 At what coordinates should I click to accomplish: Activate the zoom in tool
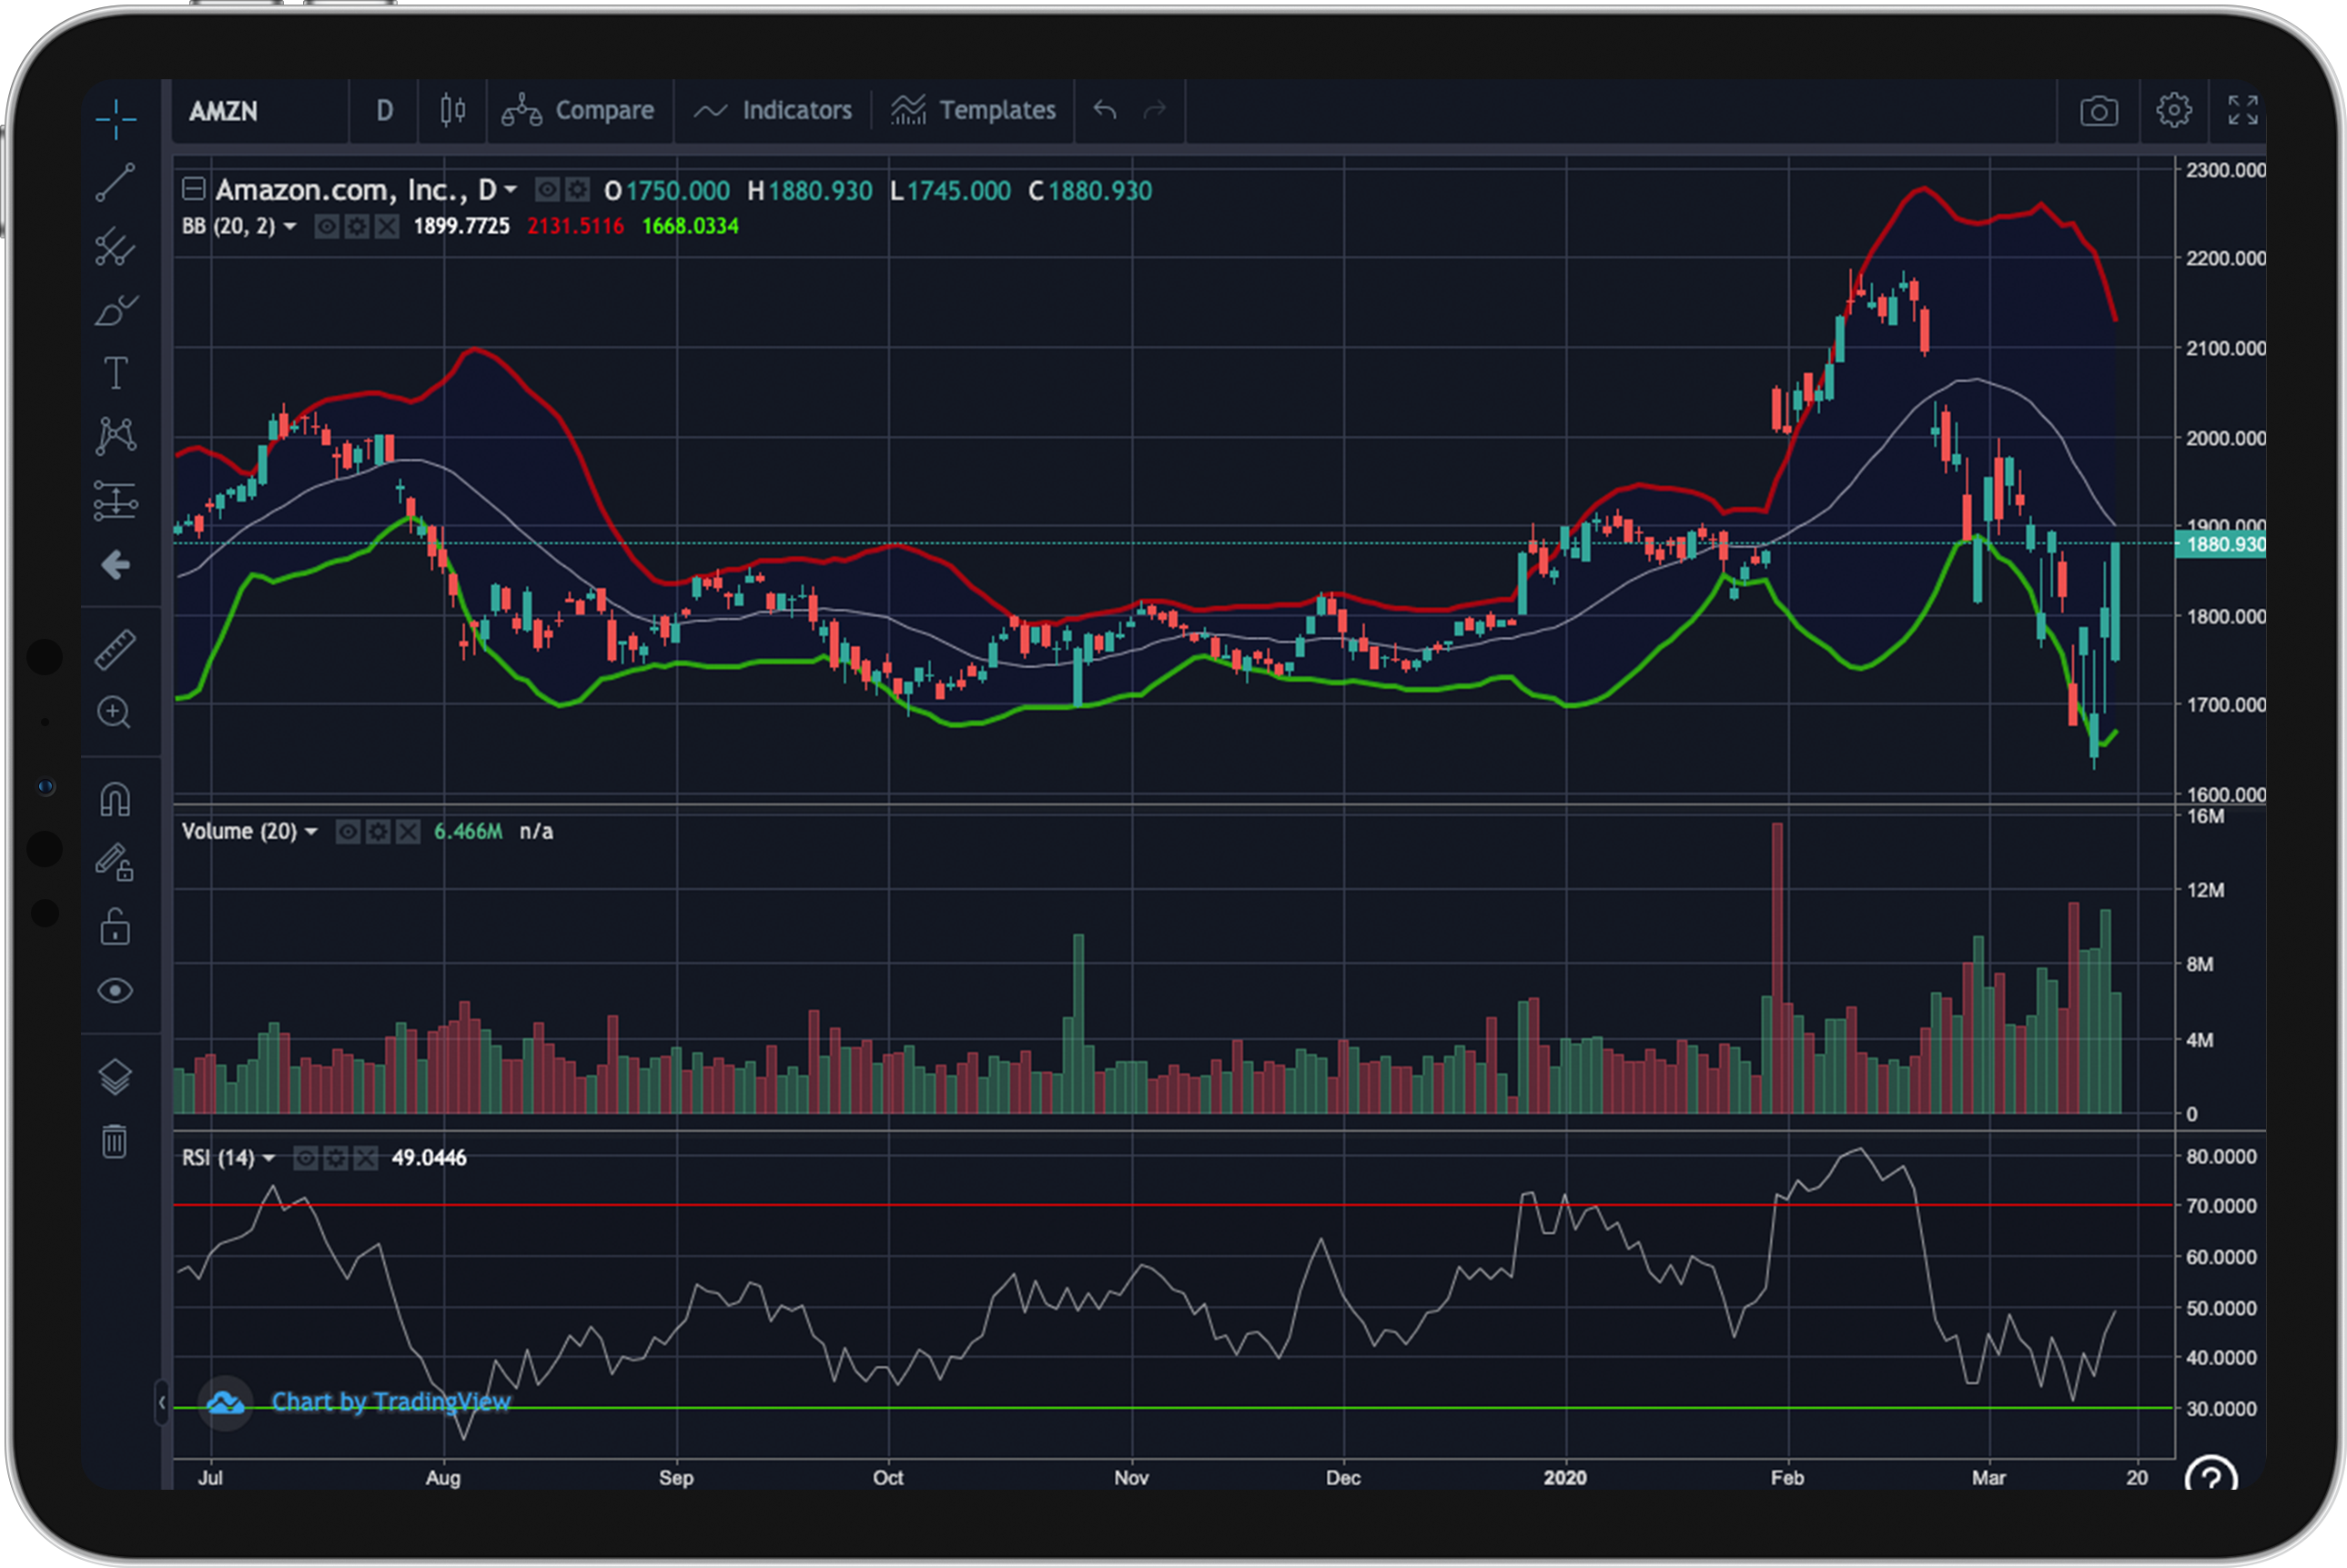click(115, 713)
